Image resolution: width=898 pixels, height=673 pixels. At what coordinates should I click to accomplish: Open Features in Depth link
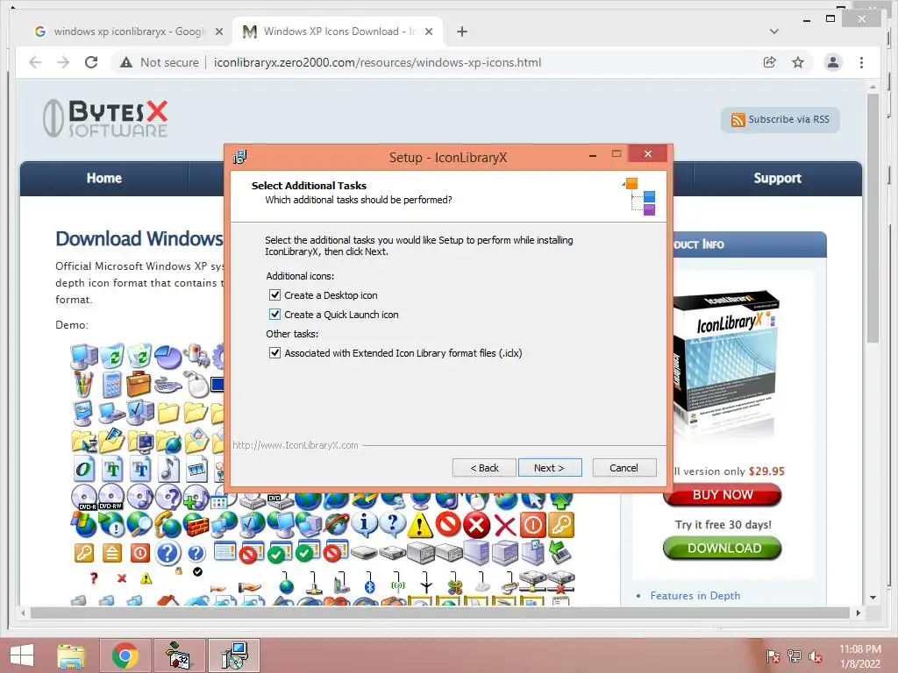pos(695,595)
